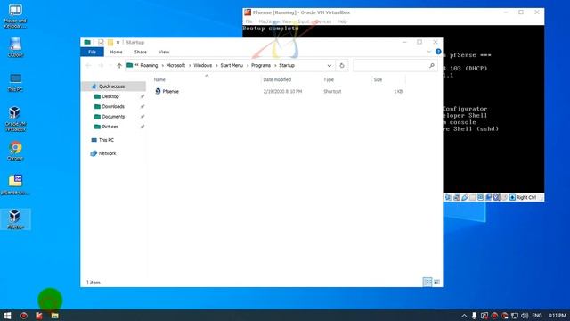The height and width of the screenshot is (321, 570).
Task: Click the VirtualBox hard disk activity icon
Action: click(x=449, y=197)
